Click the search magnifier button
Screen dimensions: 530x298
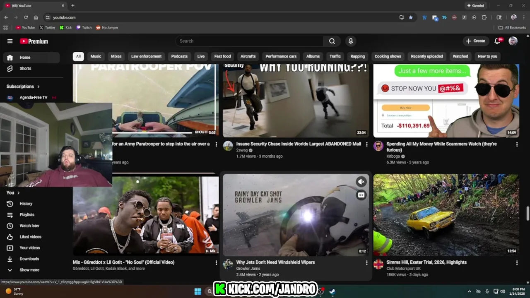tap(332, 41)
